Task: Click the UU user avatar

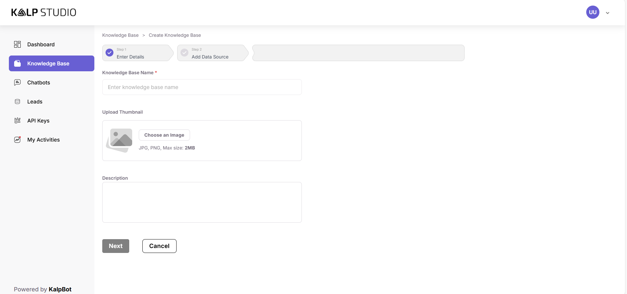Action: coord(592,12)
